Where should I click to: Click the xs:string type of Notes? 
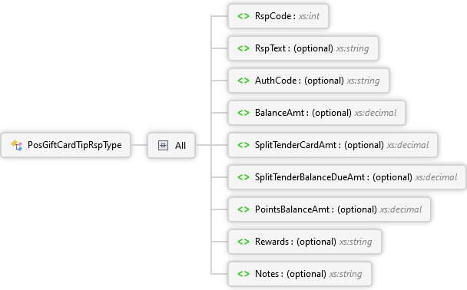pyautogui.click(x=346, y=274)
